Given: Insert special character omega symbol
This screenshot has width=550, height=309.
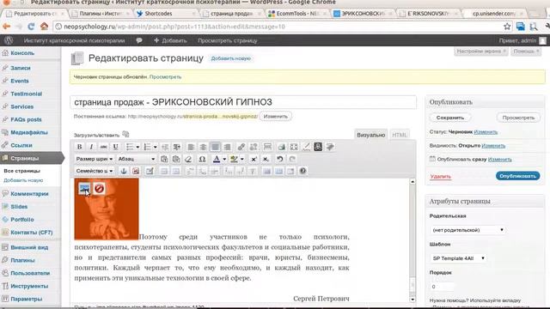Looking at the screenshot, I should click(202, 159).
